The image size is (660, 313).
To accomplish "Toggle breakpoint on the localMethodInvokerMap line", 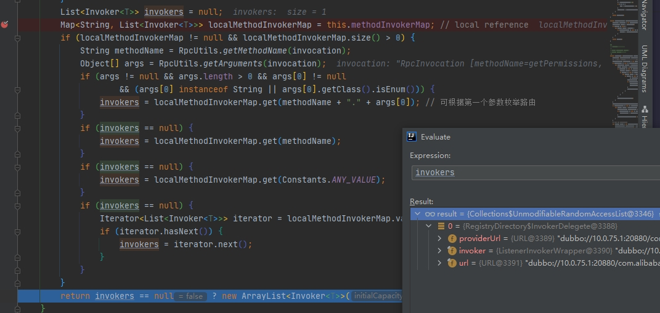I will pos(5,25).
